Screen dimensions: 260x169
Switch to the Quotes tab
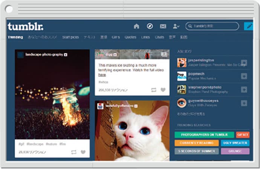(x=130, y=37)
